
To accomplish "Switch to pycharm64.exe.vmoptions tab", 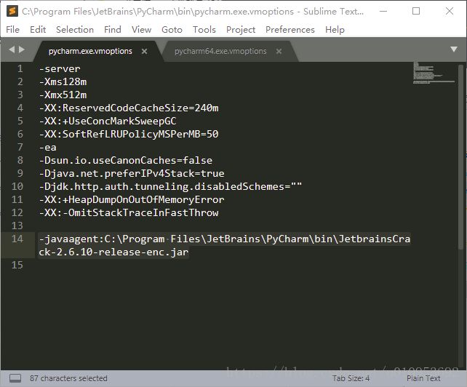I will (220, 51).
